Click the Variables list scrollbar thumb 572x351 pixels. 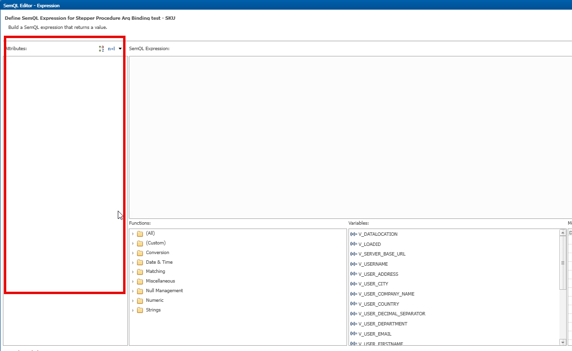562,263
